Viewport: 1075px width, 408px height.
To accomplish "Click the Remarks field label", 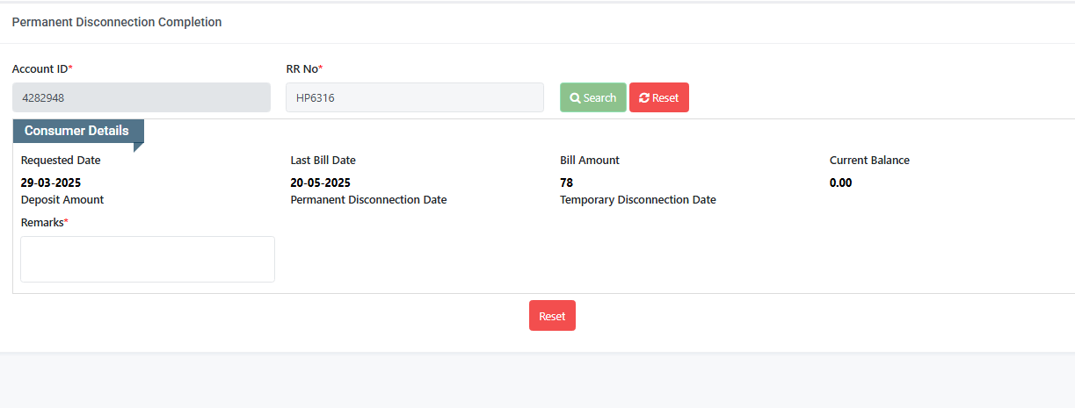I will point(45,222).
